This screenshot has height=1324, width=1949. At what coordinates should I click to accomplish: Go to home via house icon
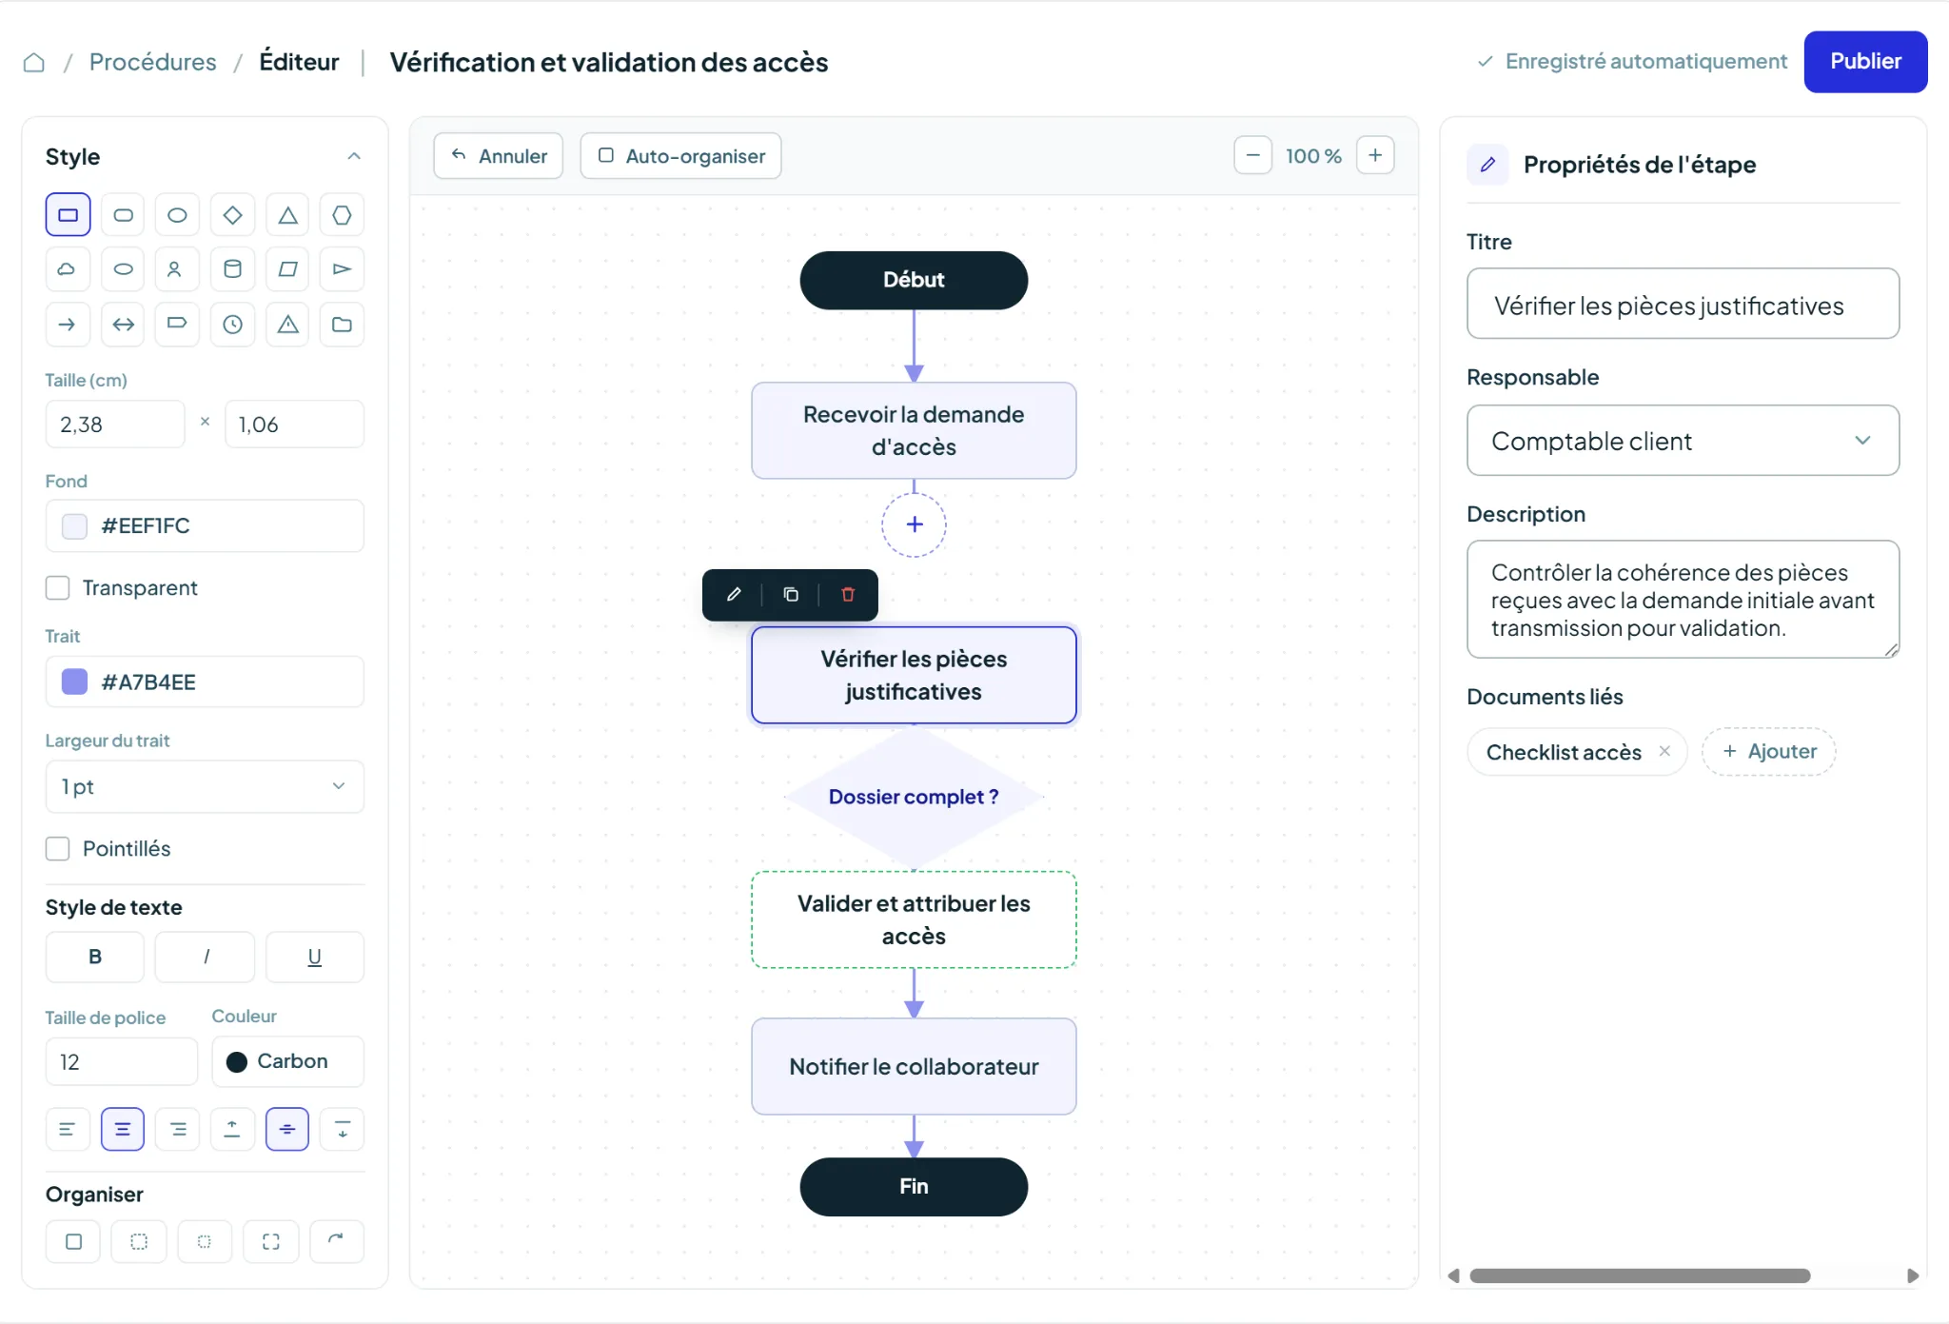point(34,63)
